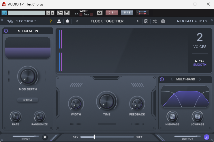Image resolution: width=214 pixels, height=142 pixels.
Task: Switch to next filter mode chevron
Action: 200,79
